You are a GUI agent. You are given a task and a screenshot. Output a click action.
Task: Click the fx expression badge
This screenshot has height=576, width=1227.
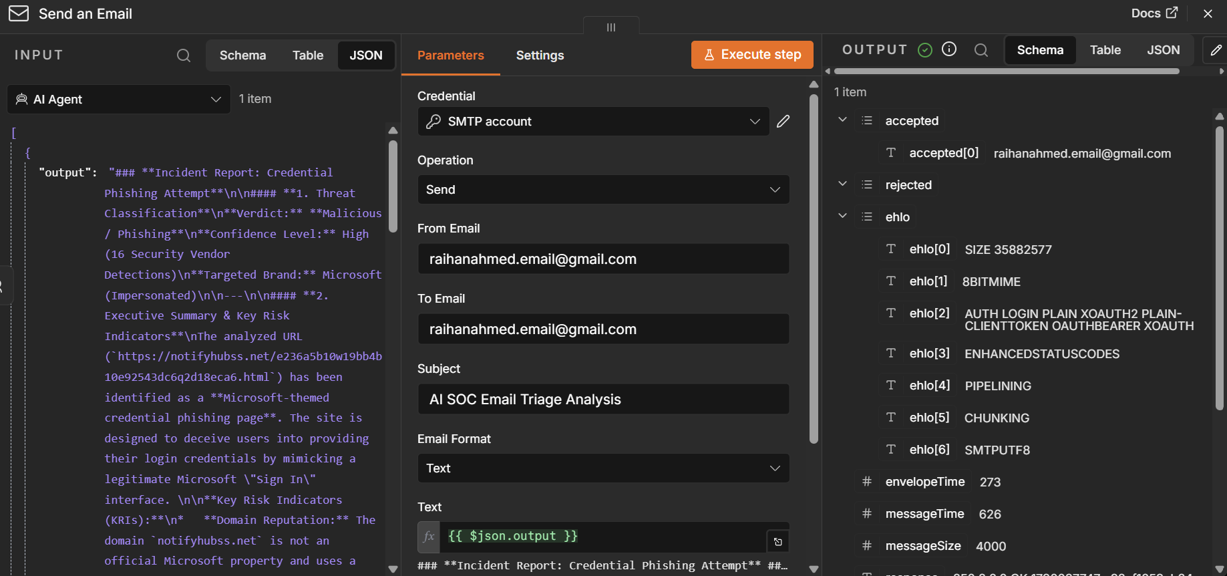coord(429,537)
